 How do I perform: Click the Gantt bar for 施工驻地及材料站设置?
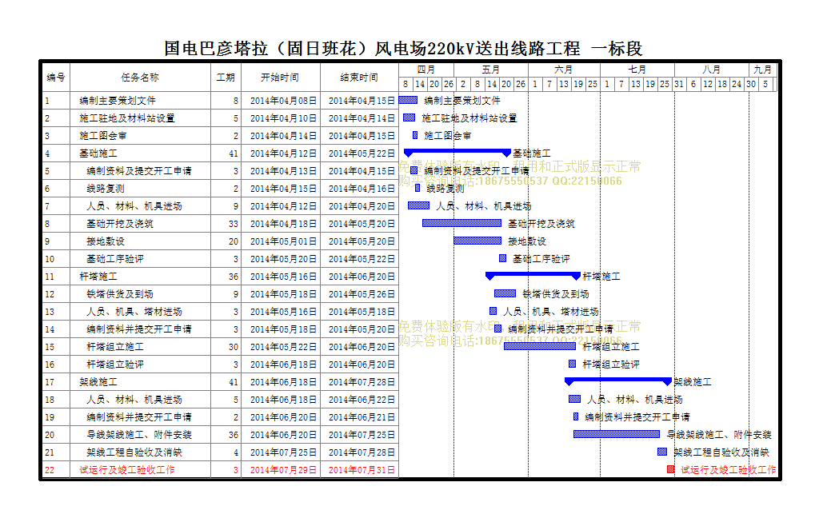tap(409, 118)
